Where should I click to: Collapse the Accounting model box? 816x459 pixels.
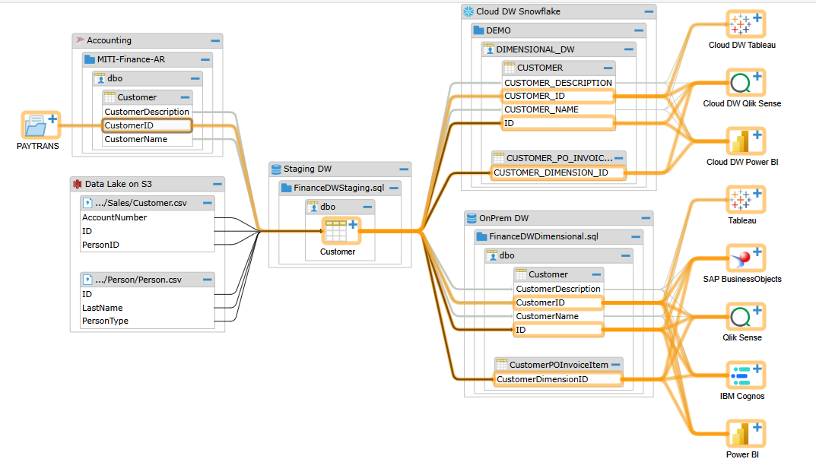pyautogui.click(x=215, y=40)
